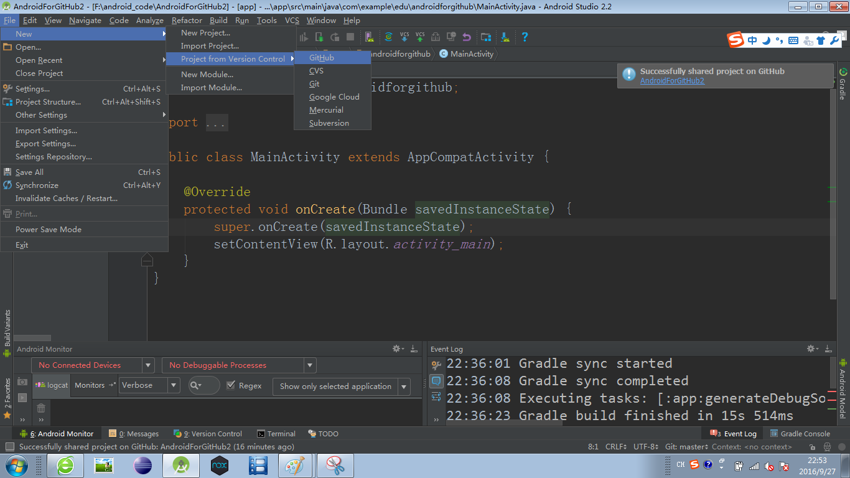Click Invalidate Caches / Restart... menu item
Viewport: 850px width, 478px height.
point(85,199)
